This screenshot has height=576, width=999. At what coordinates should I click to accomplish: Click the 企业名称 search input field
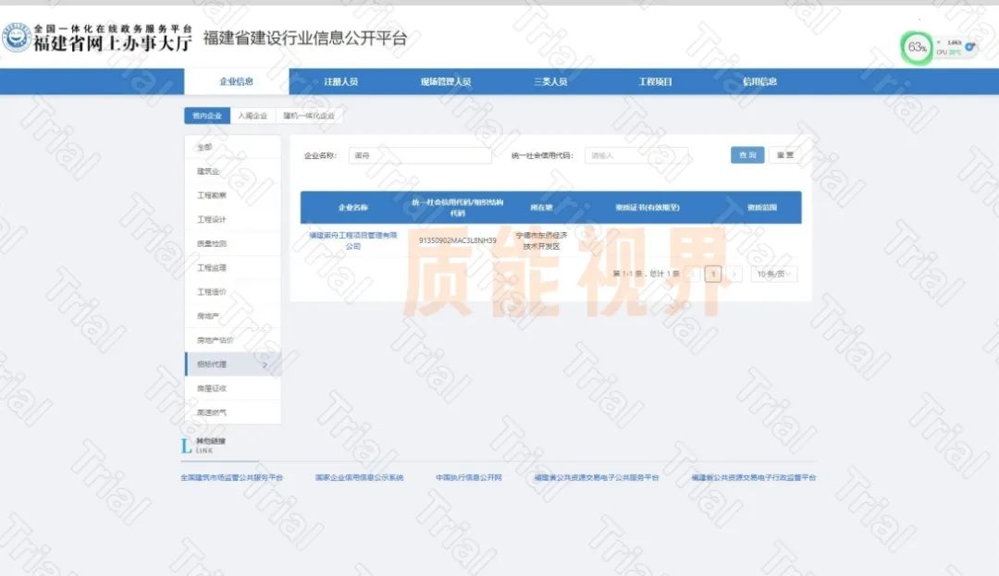tap(420, 155)
